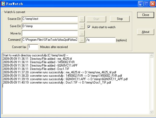The image size is (156, 118).
Task: Focus the Command path text field
Action: point(50,40)
